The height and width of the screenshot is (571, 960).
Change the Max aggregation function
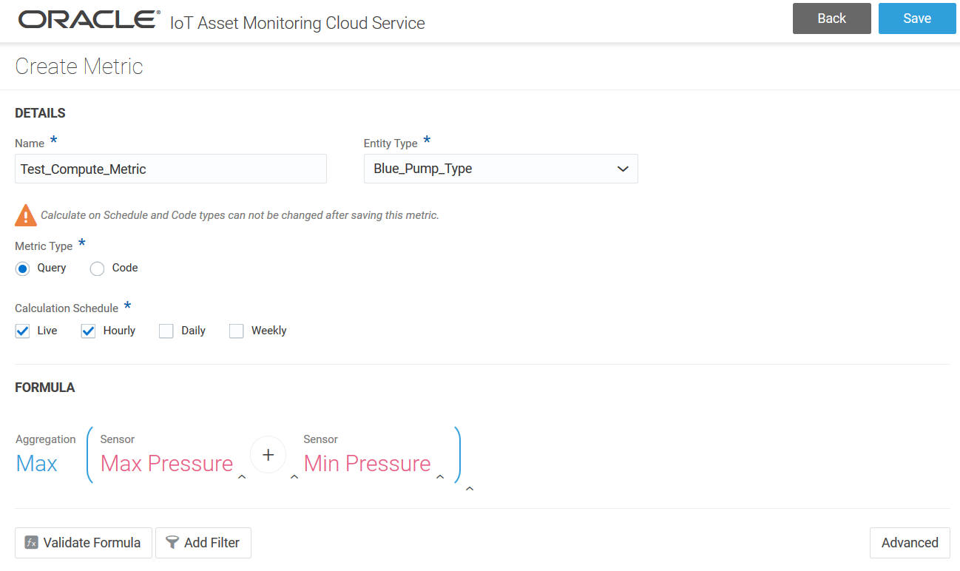(x=37, y=464)
